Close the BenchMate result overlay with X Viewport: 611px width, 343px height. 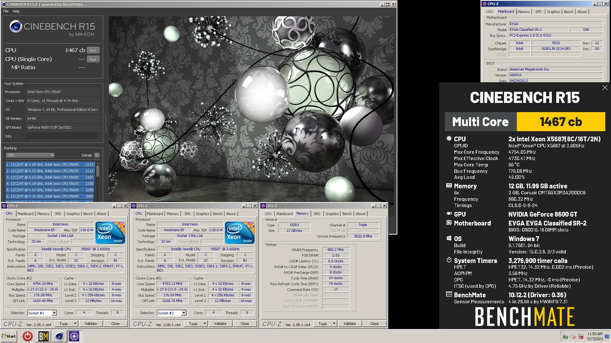coord(605,88)
